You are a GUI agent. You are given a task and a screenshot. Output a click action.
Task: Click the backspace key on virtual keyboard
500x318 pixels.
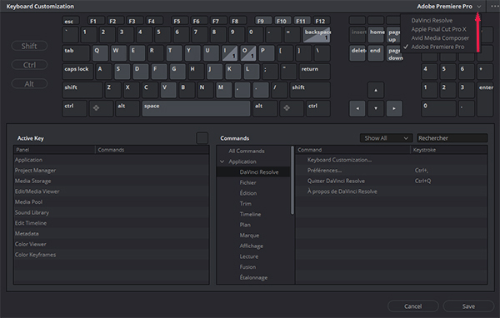[317, 35]
